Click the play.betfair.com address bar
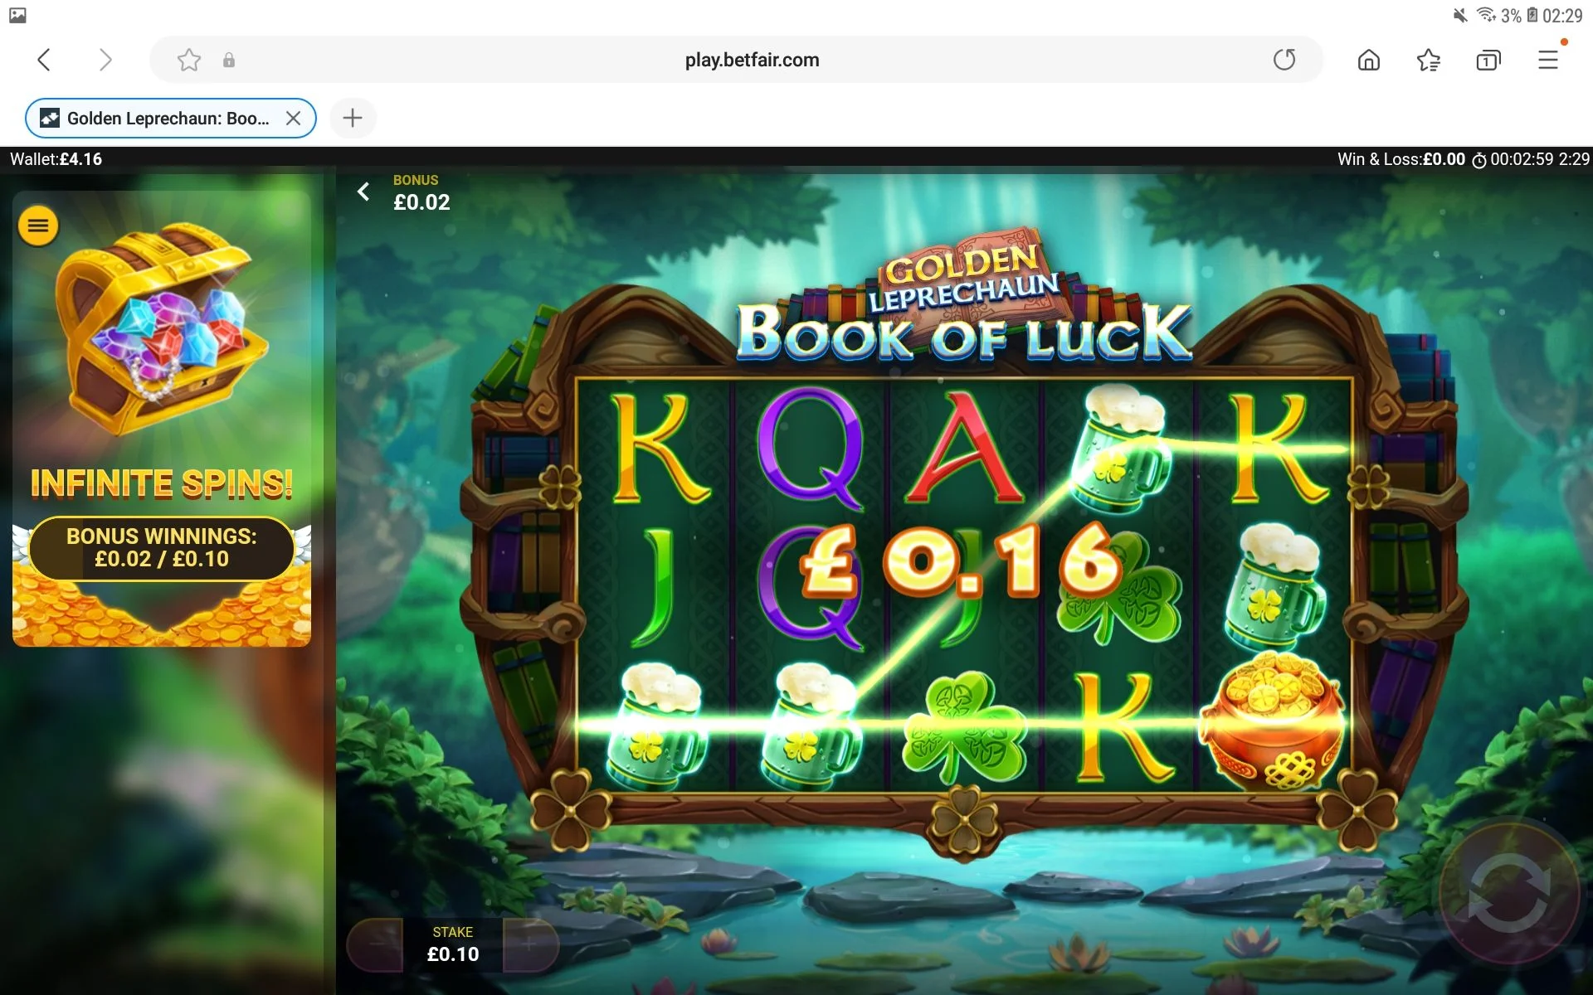This screenshot has width=1593, height=995. (737, 60)
